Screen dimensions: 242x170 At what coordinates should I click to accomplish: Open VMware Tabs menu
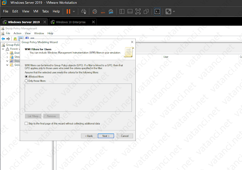[45, 11]
